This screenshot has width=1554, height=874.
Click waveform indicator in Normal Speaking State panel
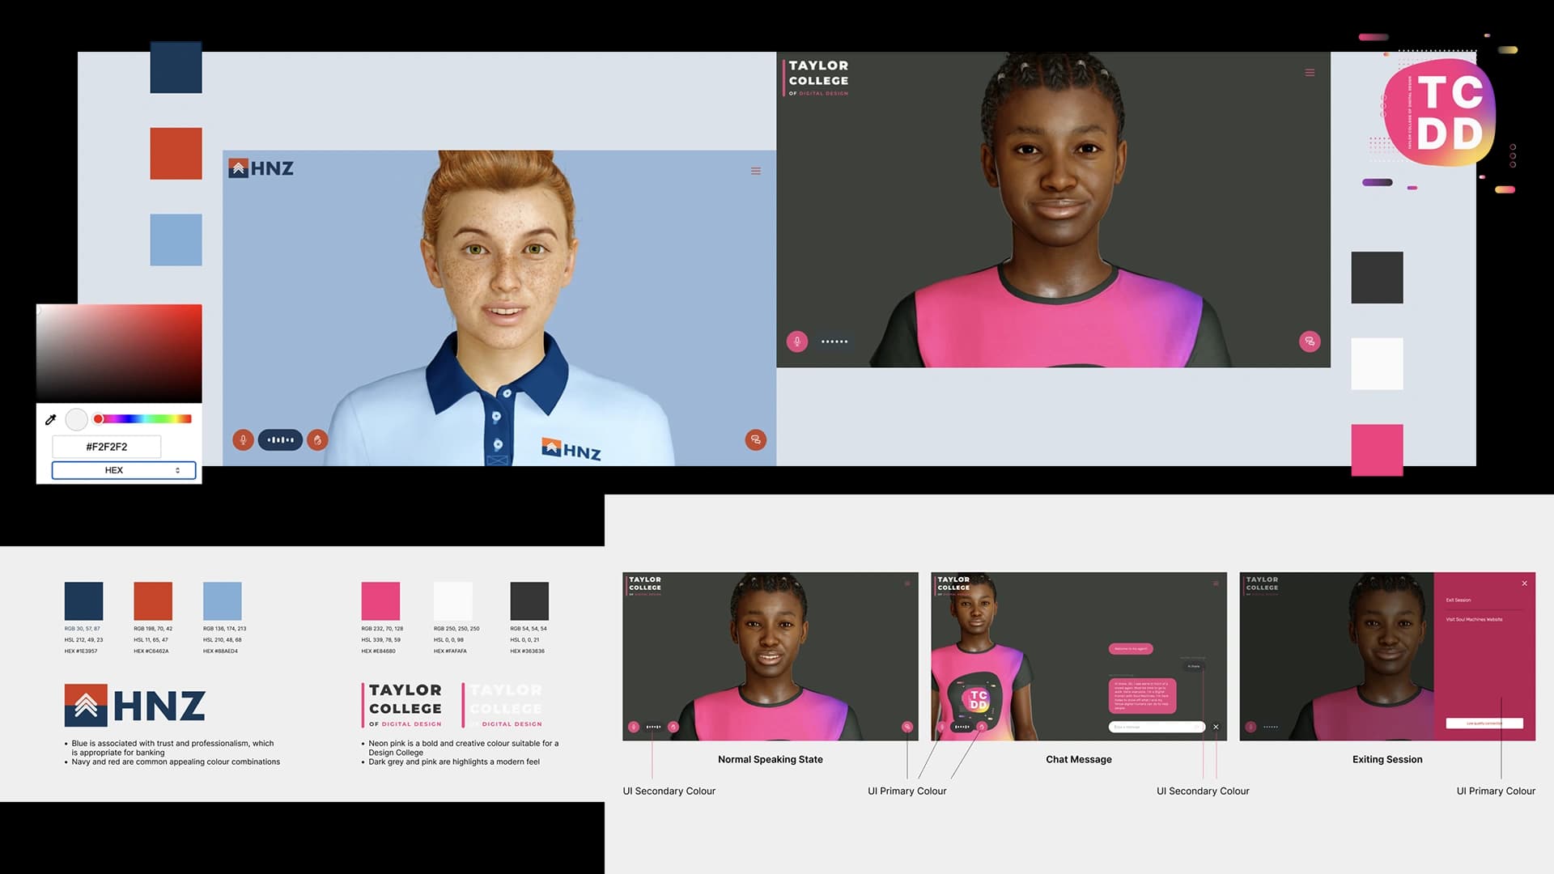653,727
